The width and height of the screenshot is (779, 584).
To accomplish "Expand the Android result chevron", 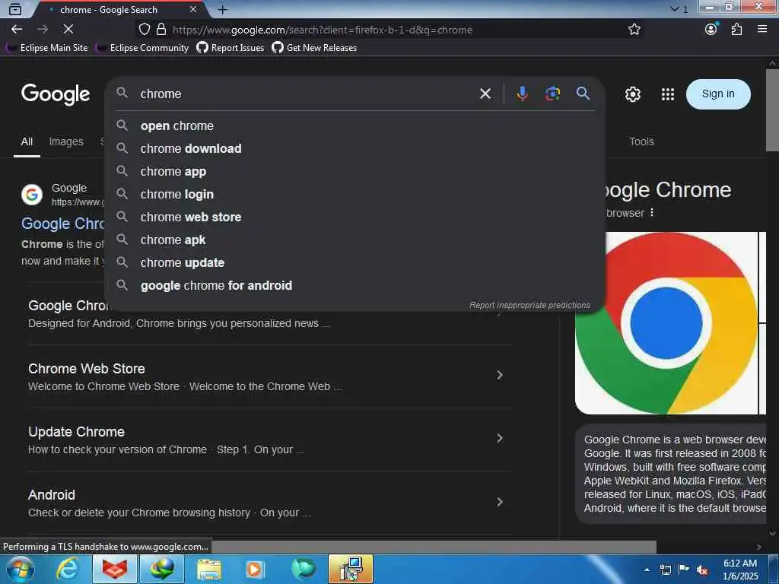I will tap(500, 502).
